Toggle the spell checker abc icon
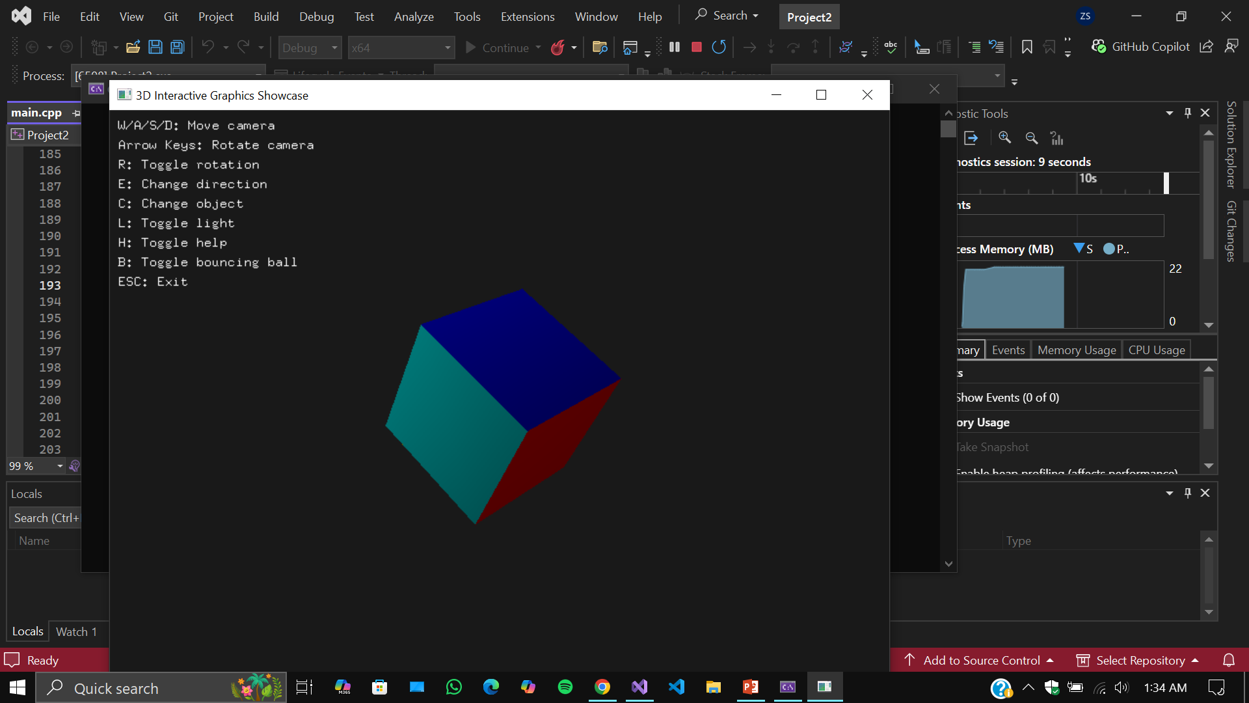The height and width of the screenshot is (703, 1249). (x=891, y=47)
